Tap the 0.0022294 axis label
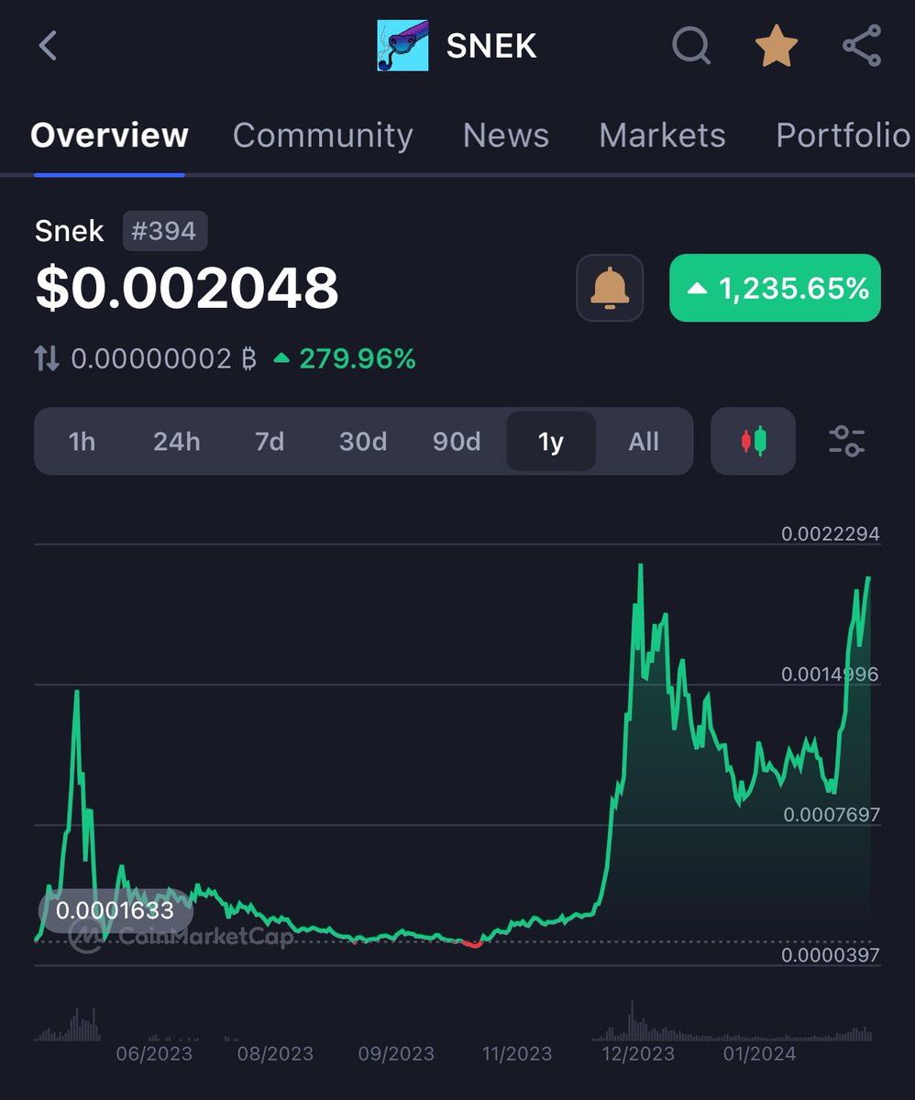Image resolution: width=915 pixels, height=1100 pixels. tap(830, 533)
